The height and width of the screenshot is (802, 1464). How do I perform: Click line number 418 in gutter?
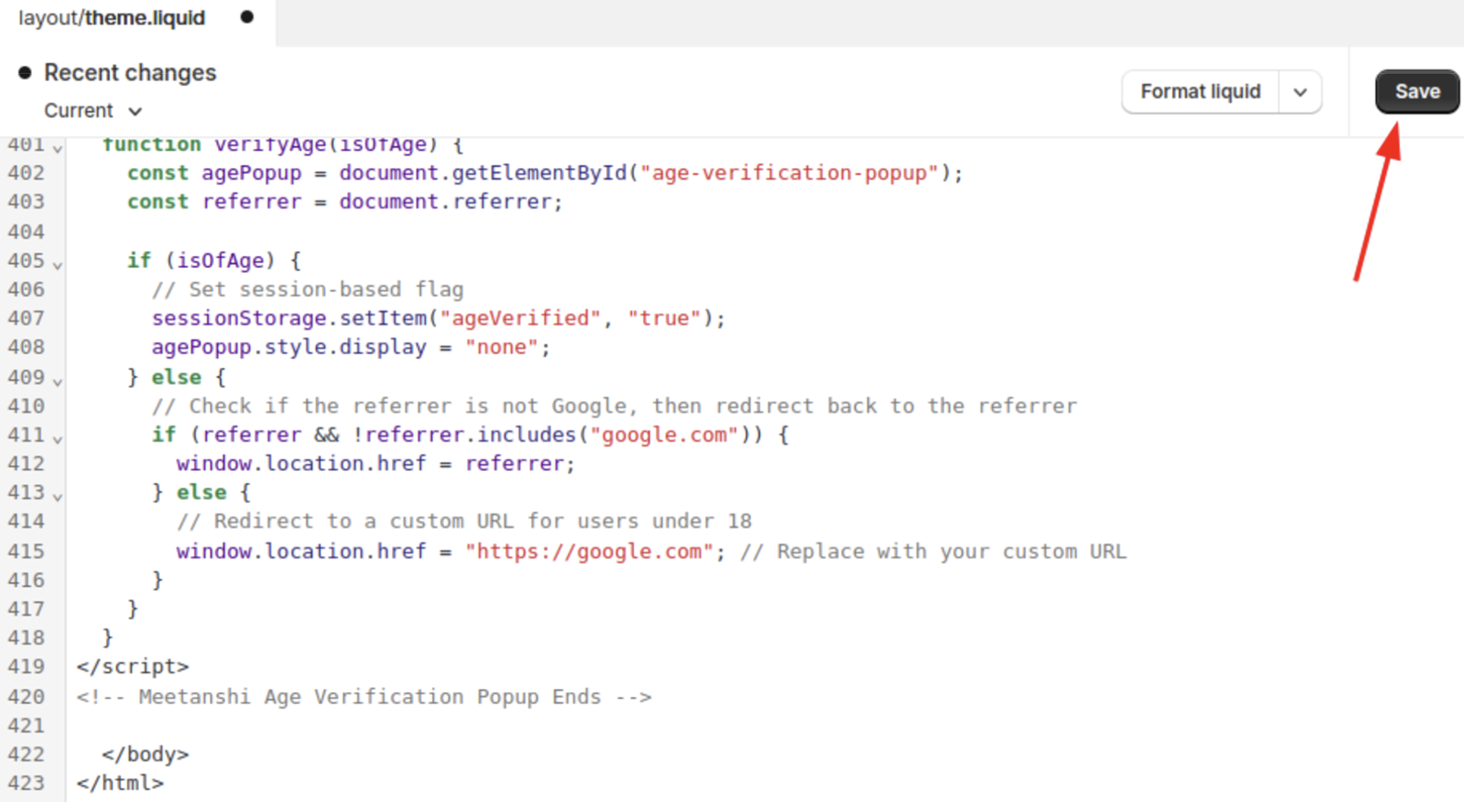[x=26, y=638]
